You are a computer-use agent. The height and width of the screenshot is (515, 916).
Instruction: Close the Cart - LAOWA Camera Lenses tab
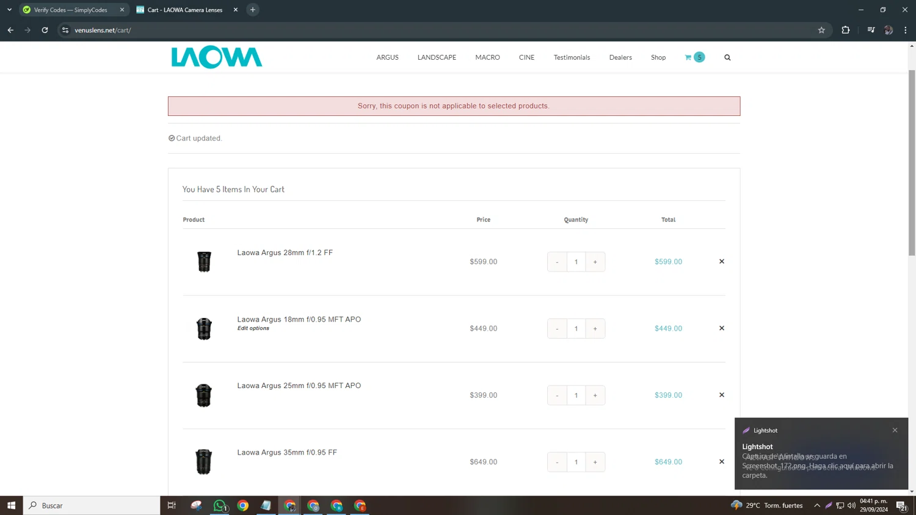point(236,10)
